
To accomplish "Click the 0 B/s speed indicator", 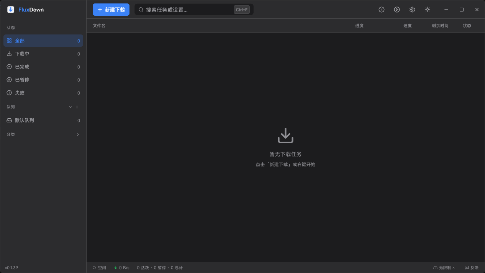I will [x=122, y=267].
